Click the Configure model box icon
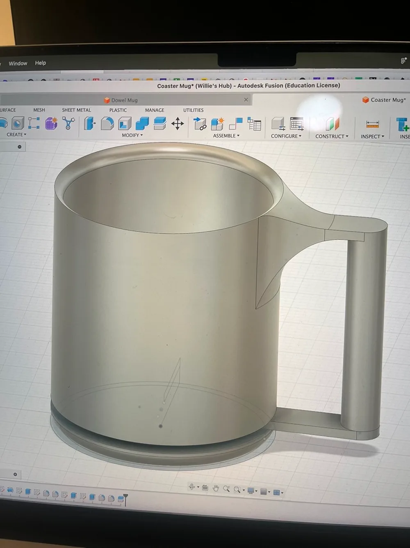This screenshot has height=548, width=410. coord(278,124)
